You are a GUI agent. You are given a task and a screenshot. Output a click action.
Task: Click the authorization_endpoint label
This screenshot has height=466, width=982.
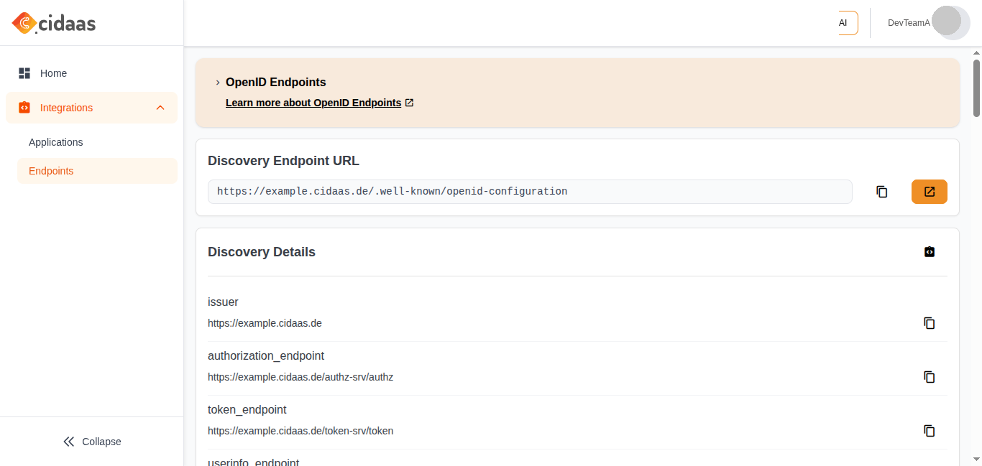coord(266,356)
